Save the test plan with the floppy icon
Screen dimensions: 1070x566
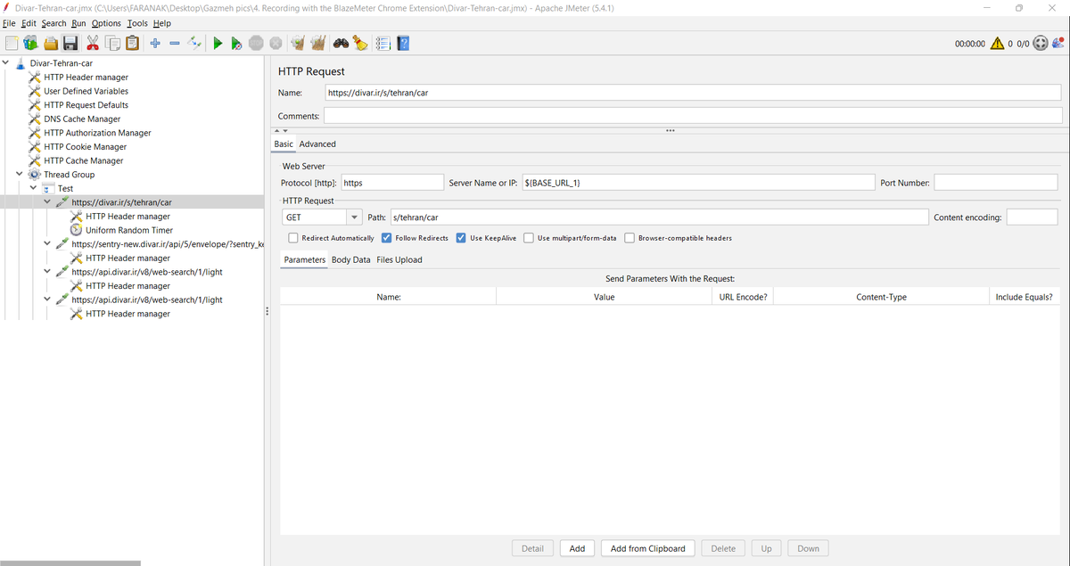[x=70, y=43]
